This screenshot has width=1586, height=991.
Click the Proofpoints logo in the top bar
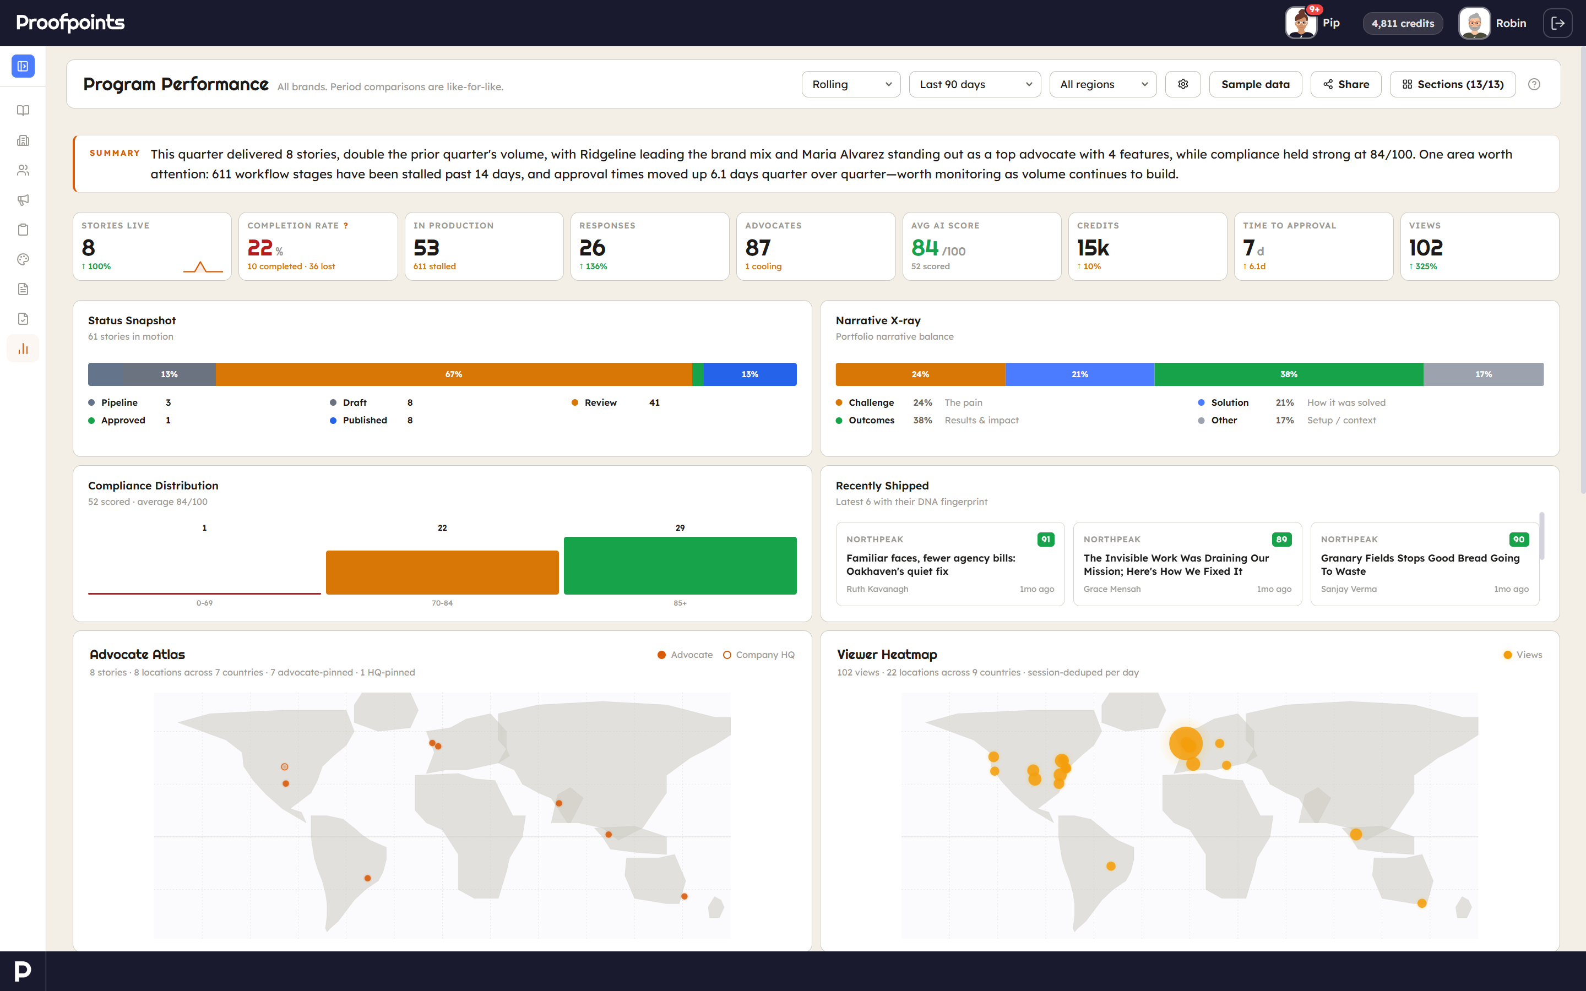click(x=70, y=22)
